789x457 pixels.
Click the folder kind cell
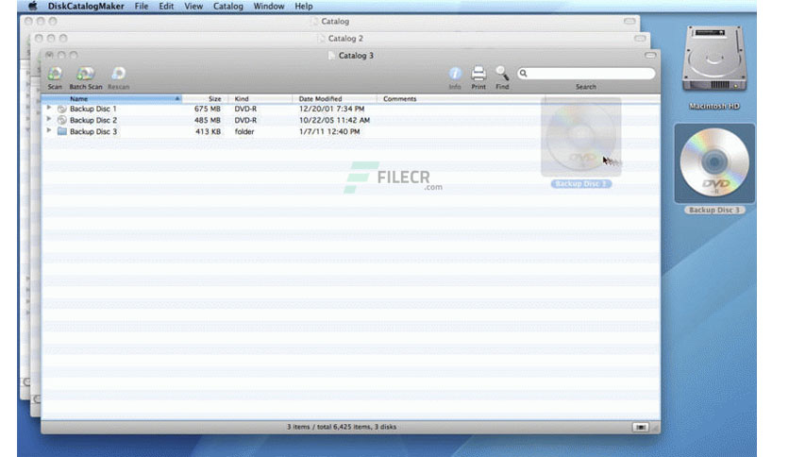click(244, 131)
